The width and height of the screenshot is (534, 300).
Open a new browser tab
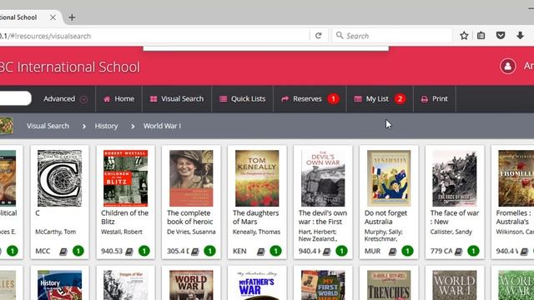(72, 17)
